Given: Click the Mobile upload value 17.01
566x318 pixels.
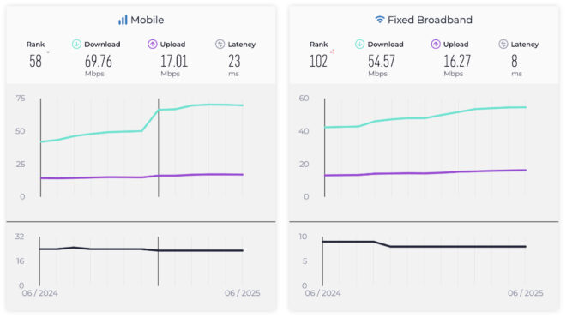Looking at the screenshot, I should click(174, 61).
